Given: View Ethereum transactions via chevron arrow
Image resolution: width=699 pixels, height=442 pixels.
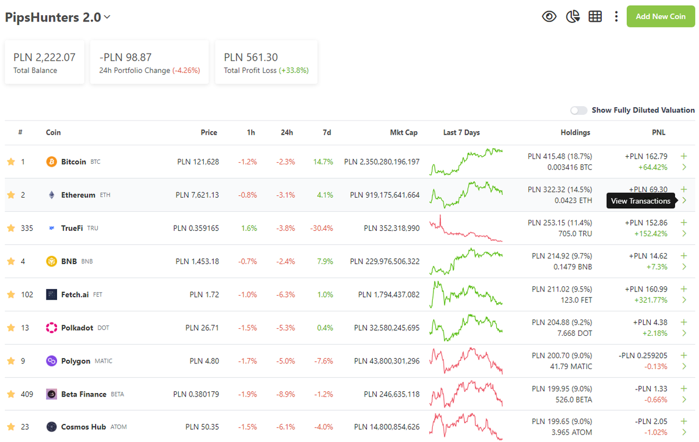Looking at the screenshot, I should (684, 201).
